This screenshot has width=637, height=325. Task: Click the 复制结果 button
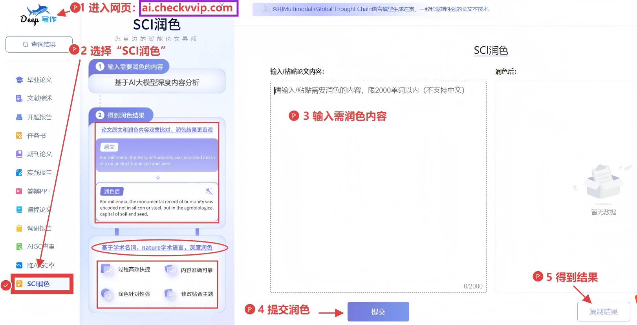point(604,312)
